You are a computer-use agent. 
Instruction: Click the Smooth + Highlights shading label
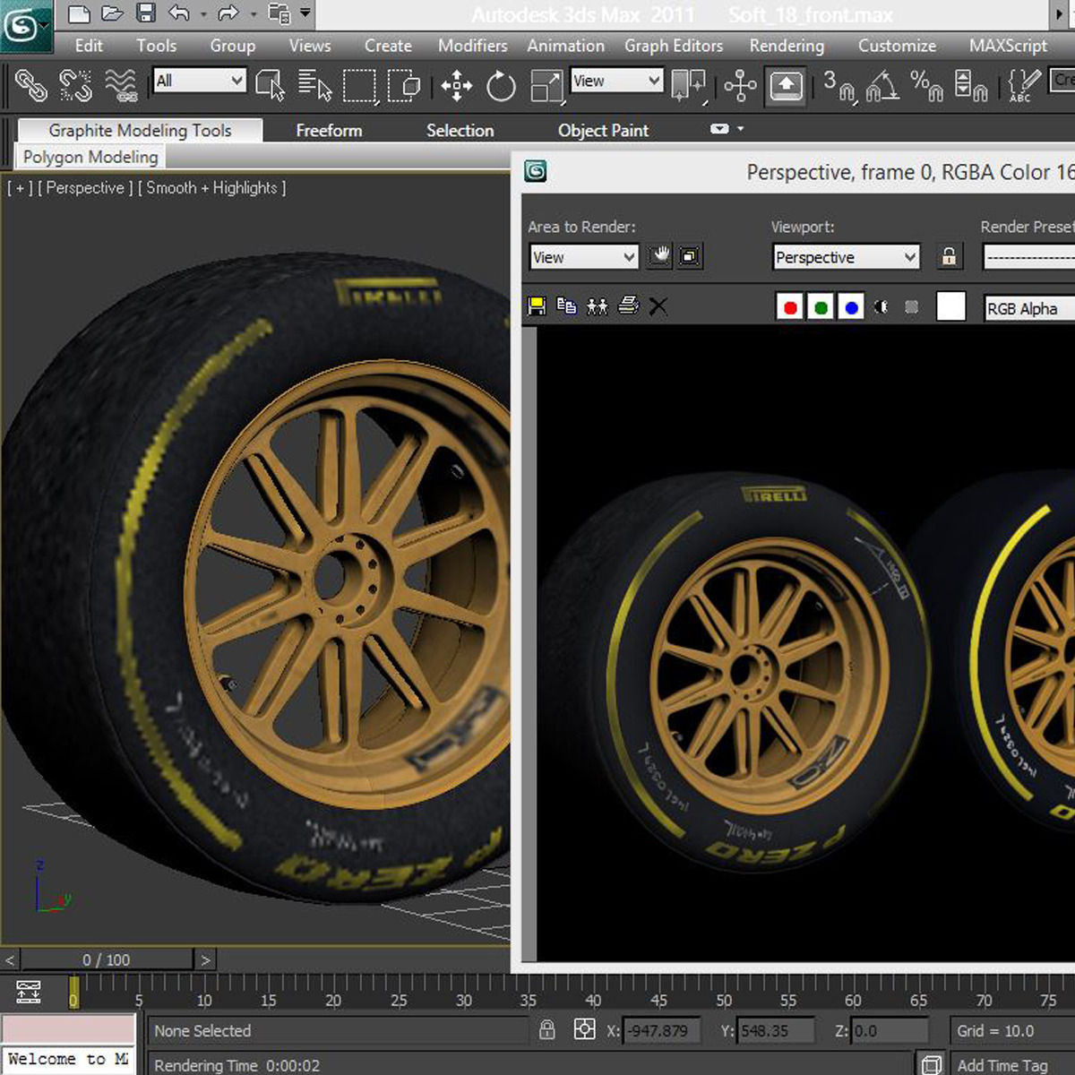[x=211, y=188]
